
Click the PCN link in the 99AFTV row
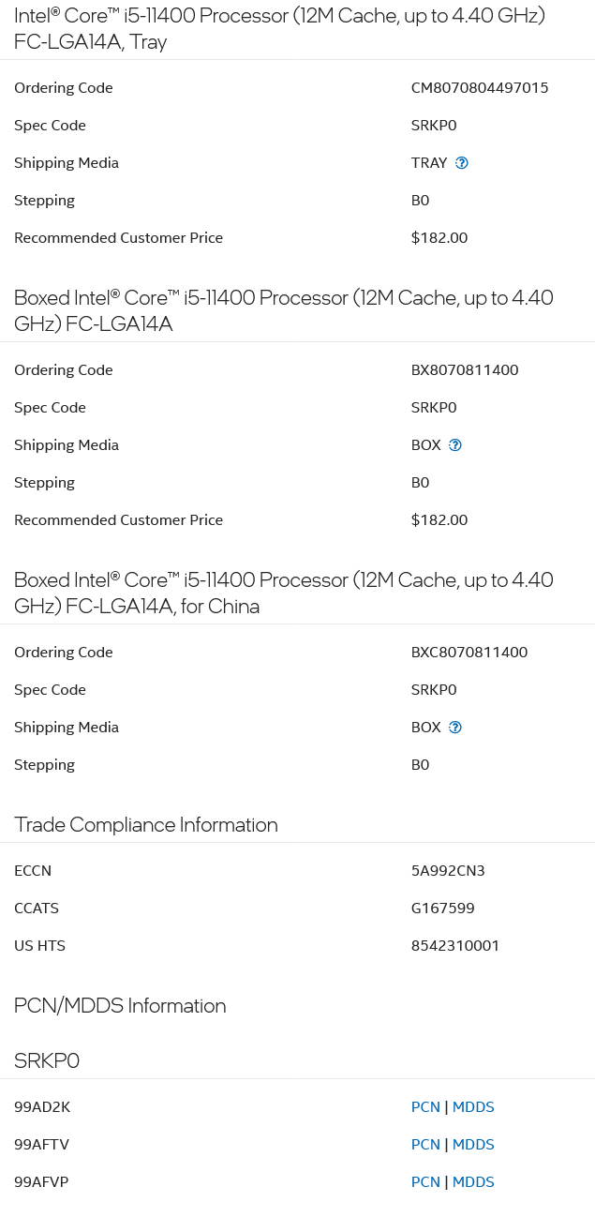point(425,1144)
